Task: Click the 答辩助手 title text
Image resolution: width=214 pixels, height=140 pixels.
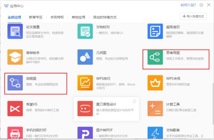Action: pyautogui.click(x=33, y=53)
